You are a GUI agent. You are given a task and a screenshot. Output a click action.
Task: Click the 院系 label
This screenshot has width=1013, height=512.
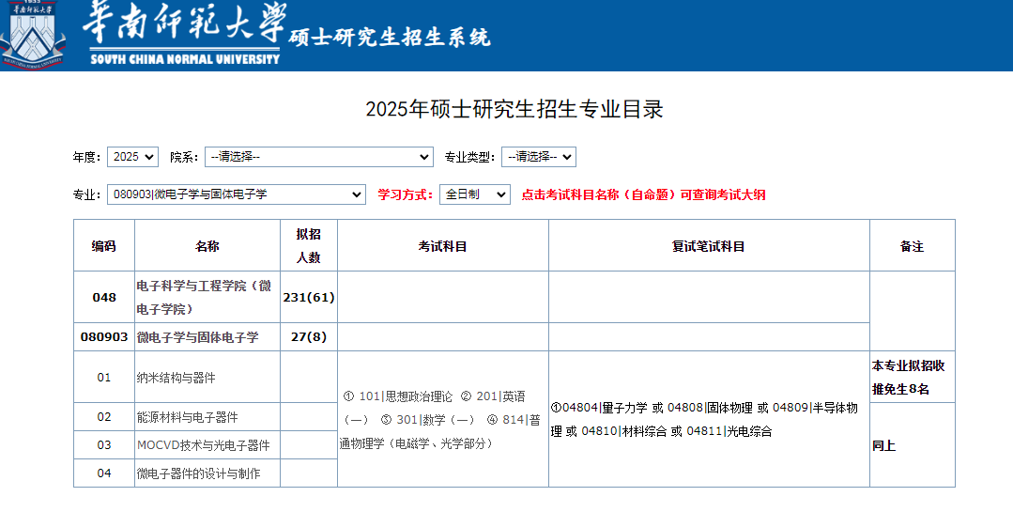click(x=185, y=157)
